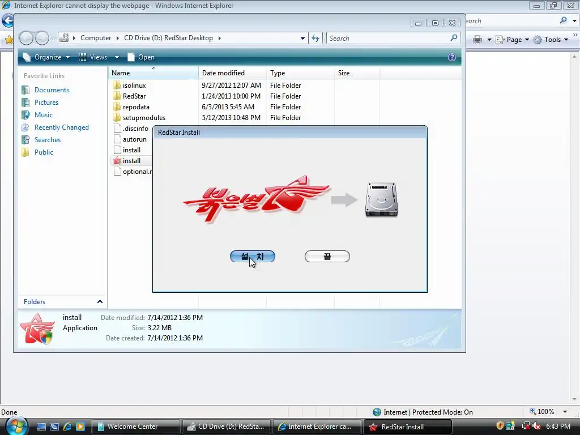Open the Music favorite link
The image size is (580, 435).
pos(43,115)
